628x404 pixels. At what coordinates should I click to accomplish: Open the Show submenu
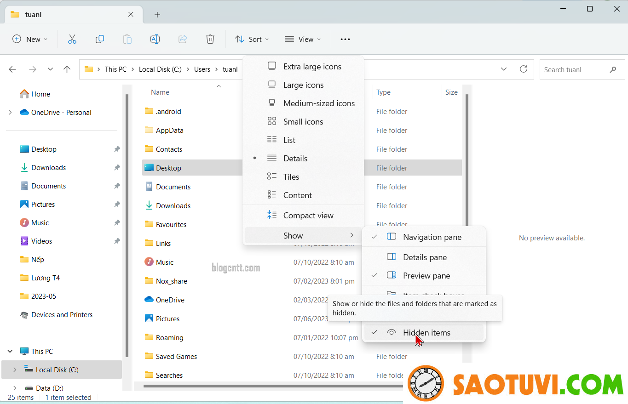coord(303,236)
